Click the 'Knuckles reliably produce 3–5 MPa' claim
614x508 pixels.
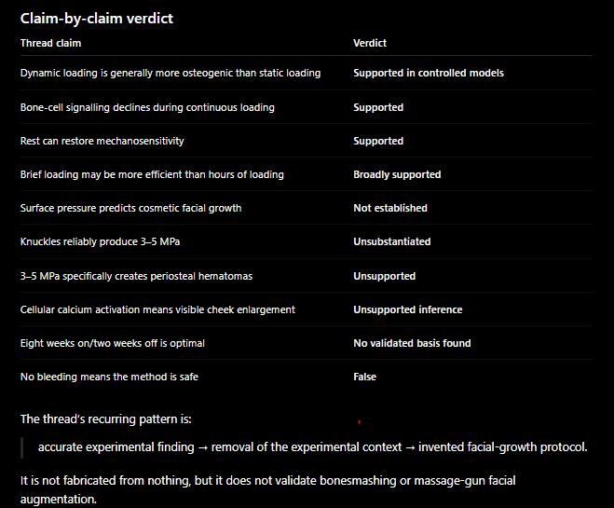(x=100, y=241)
